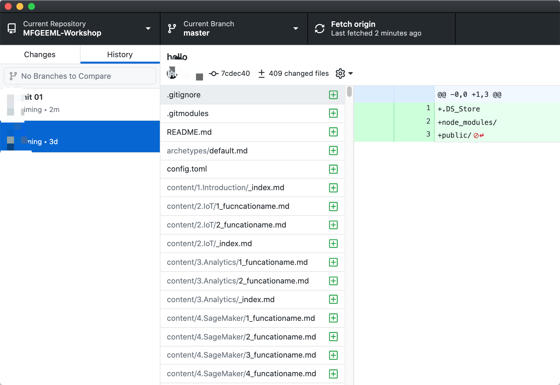The height and width of the screenshot is (385, 560).
Task: Click added icon for content/2.IoT/_index.md
Action: (x=333, y=244)
